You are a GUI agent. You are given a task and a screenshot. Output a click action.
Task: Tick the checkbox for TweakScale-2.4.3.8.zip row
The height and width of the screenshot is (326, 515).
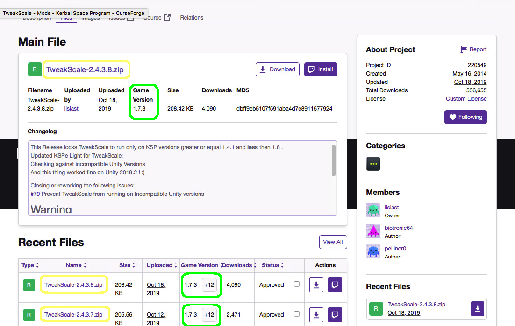tap(297, 284)
